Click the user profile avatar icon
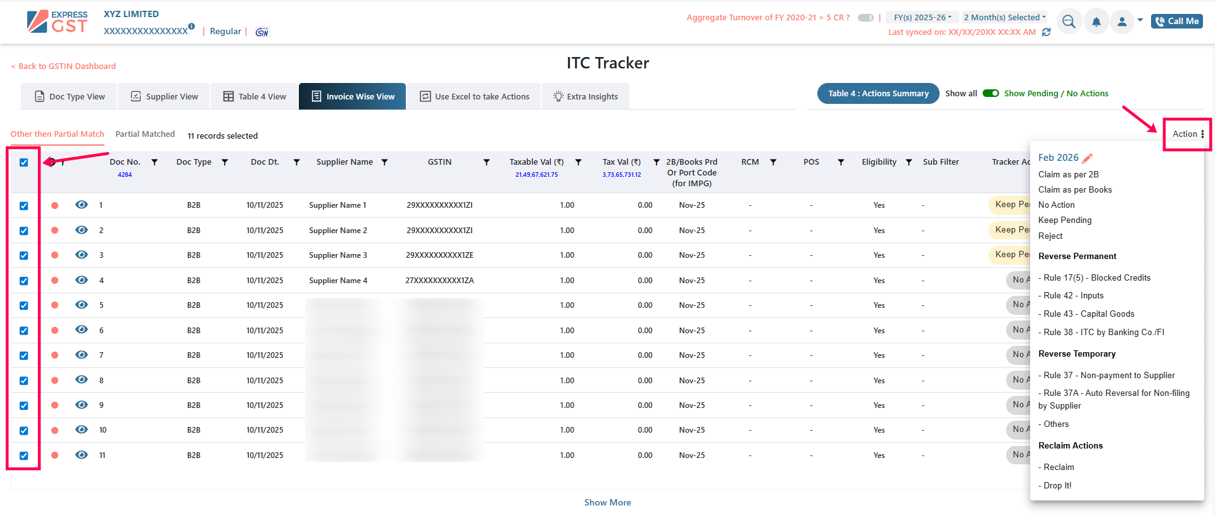Screen dimensions: 1215x515 [1122, 22]
